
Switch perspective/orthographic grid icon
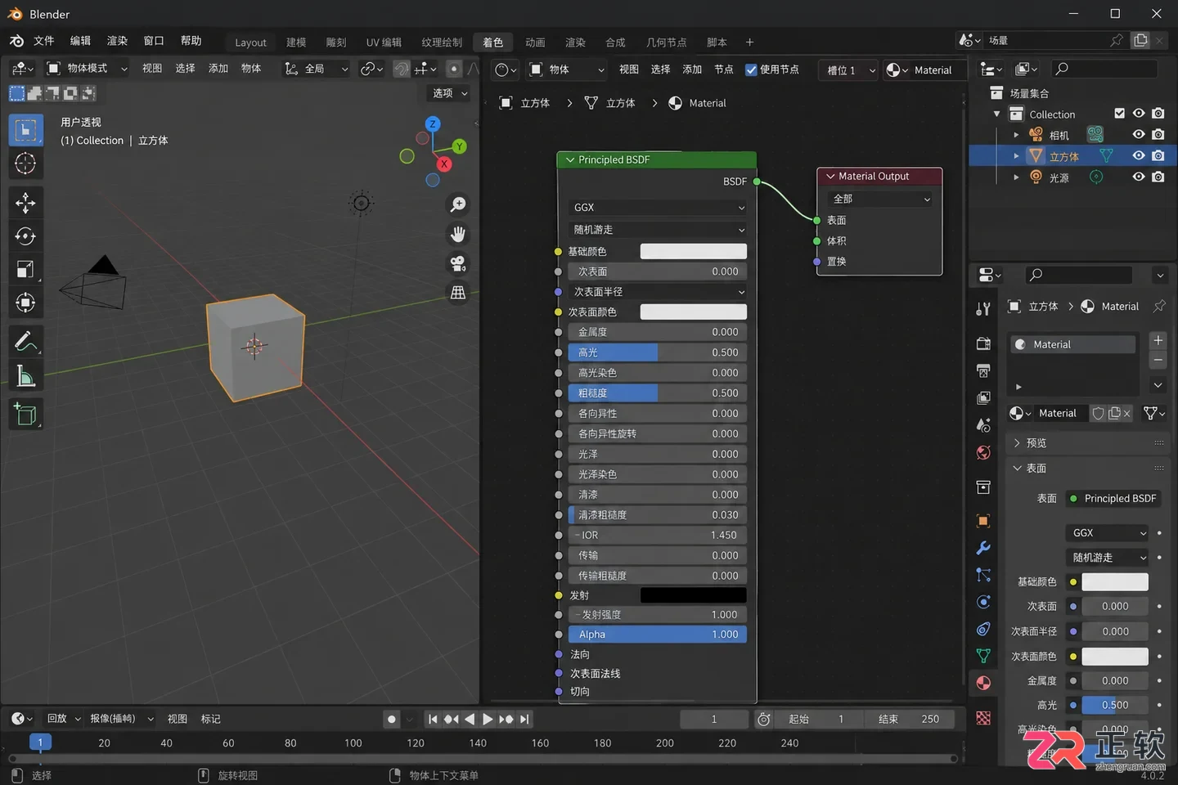tap(458, 293)
